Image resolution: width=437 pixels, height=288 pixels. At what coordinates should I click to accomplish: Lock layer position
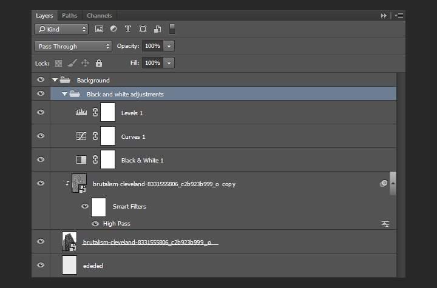pyautogui.click(x=86, y=63)
